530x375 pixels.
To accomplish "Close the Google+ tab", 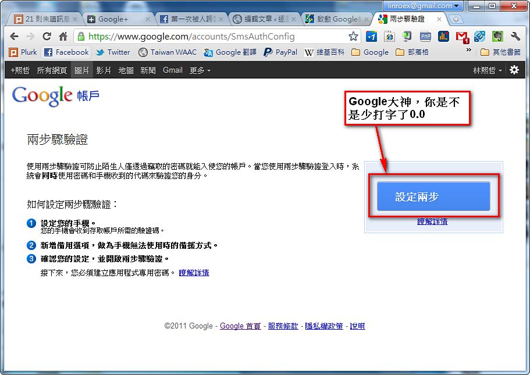I will click(x=148, y=19).
